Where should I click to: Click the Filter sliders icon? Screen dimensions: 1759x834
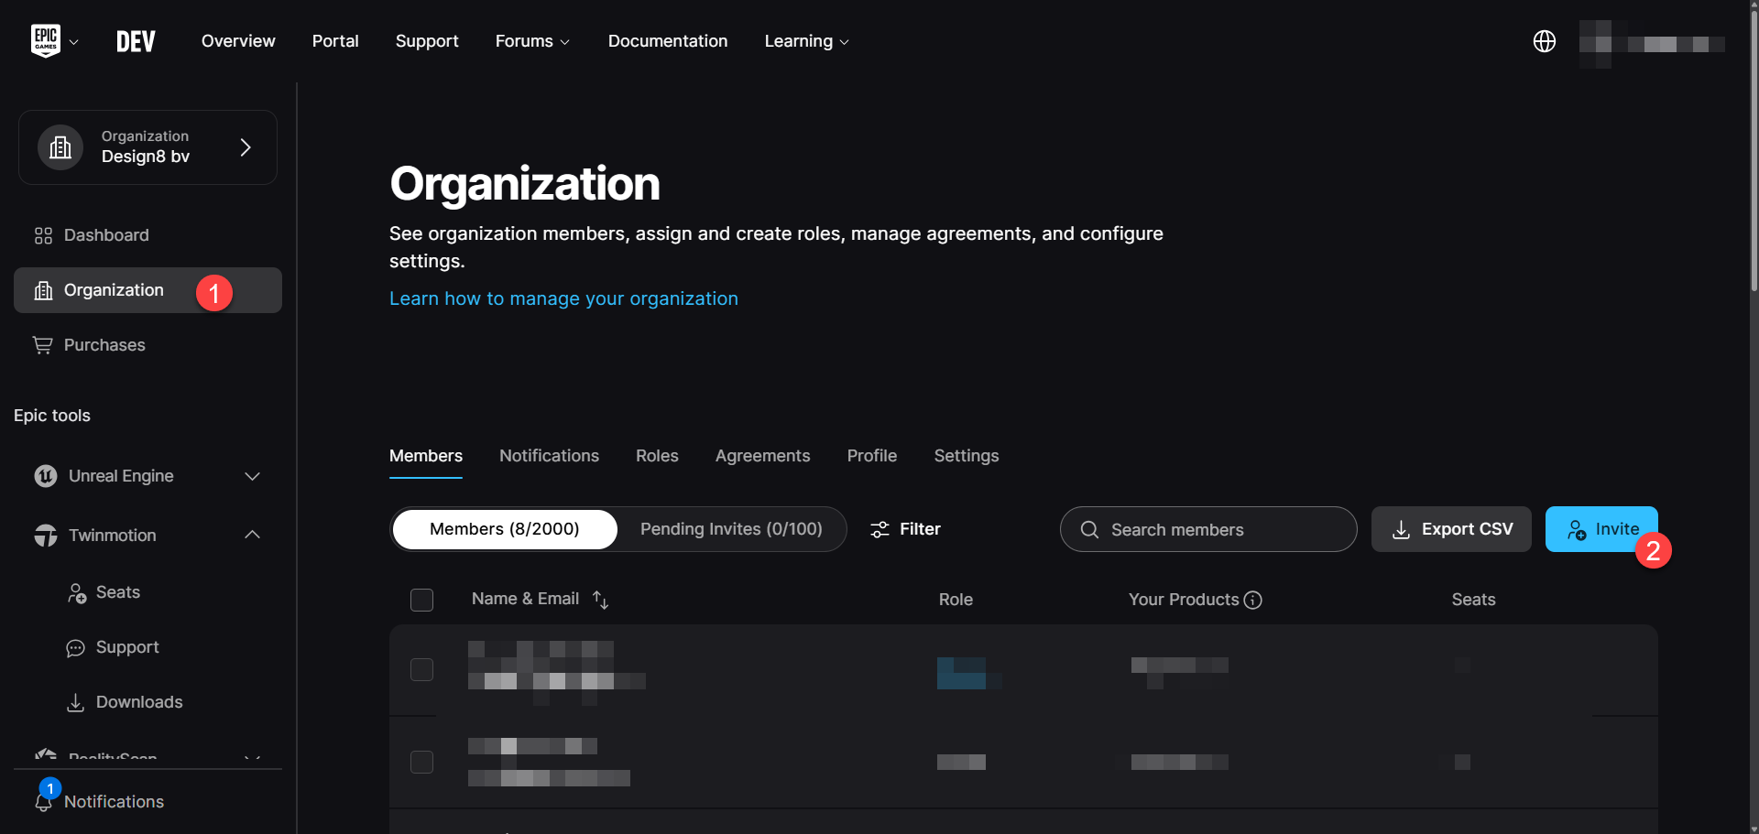point(879,530)
